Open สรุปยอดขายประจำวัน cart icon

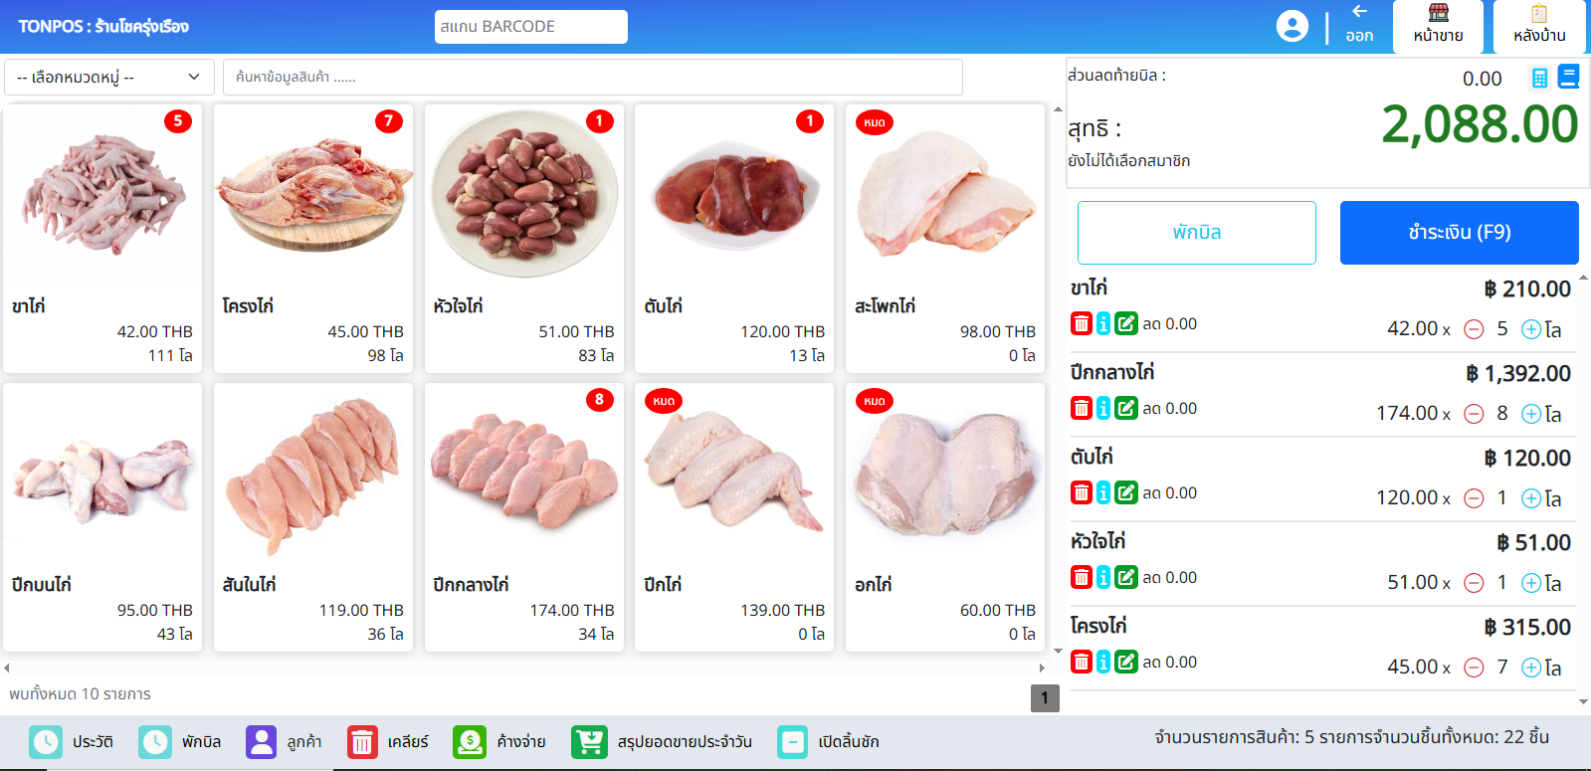click(x=589, y=742)
